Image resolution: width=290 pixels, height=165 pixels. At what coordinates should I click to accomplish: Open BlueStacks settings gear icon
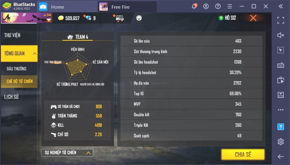pyautogui.click(x=280, y=141)
